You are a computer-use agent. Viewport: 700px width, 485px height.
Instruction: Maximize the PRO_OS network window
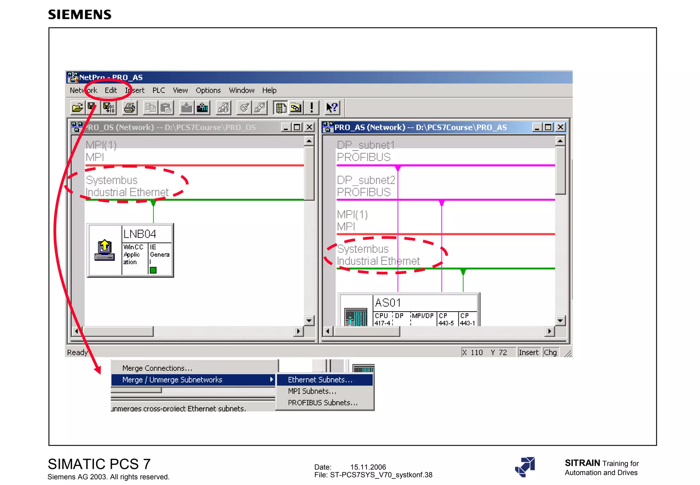(297, 127)
